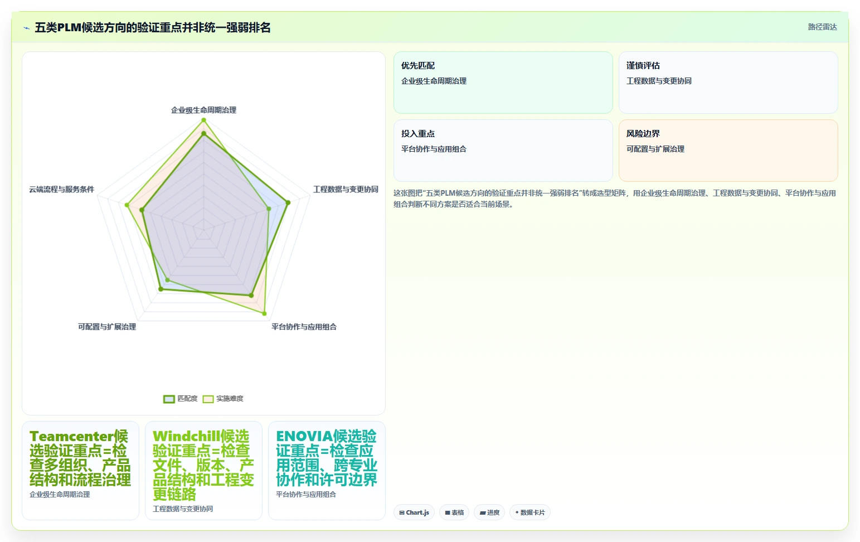The width and height of the screenshot is (860, 542).
Task: Click the 路径雷达 tag in the header
Action: tap(822, 27)
